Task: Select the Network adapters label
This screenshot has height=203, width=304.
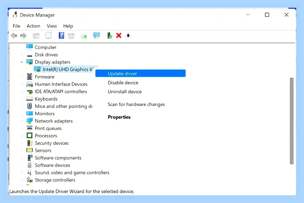Action: point(54,121)
